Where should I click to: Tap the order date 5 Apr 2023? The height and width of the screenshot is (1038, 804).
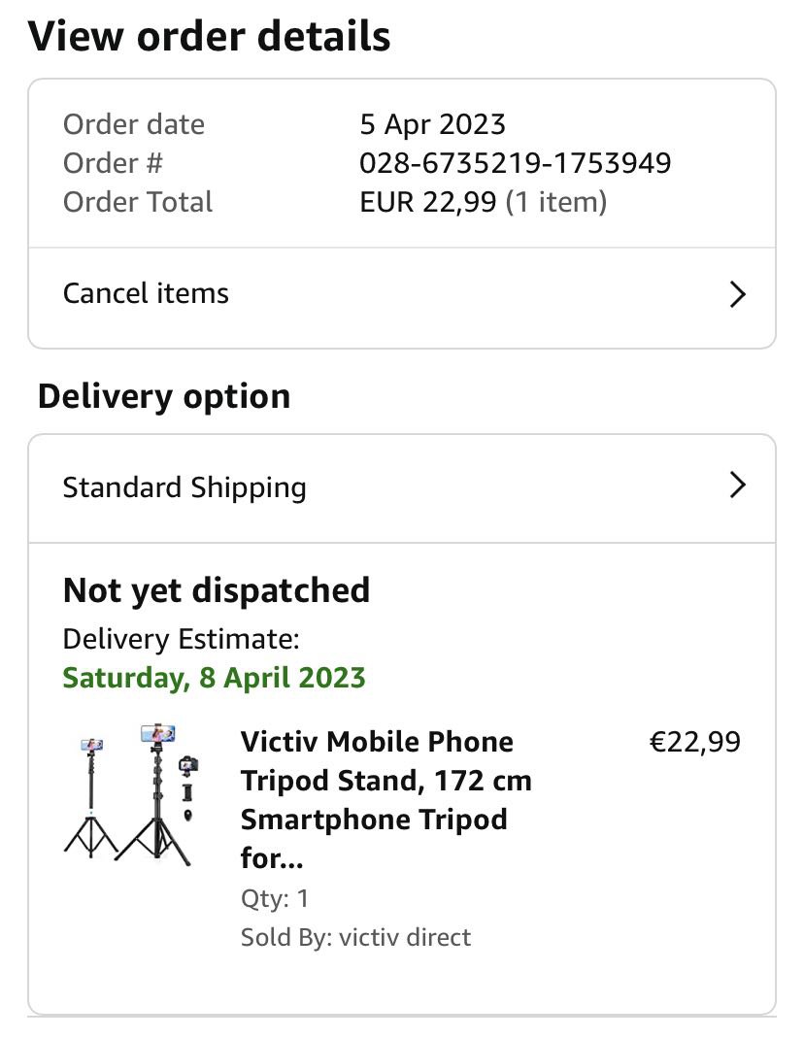pos(432,124)
